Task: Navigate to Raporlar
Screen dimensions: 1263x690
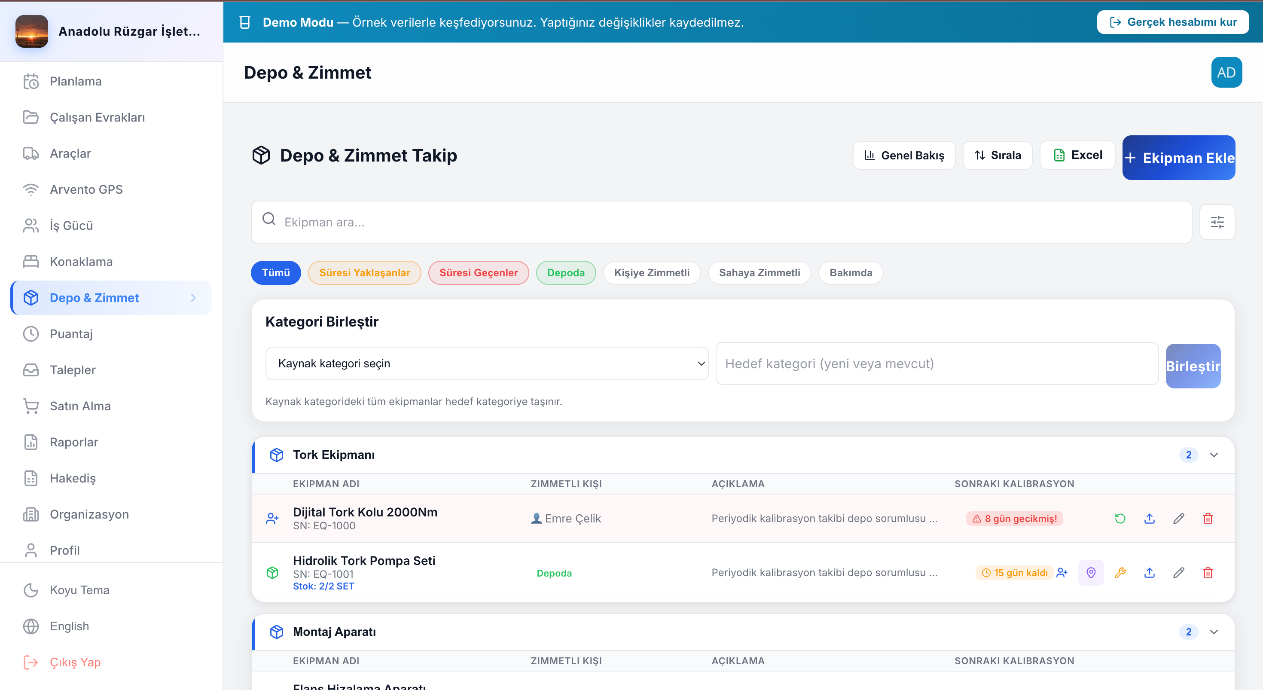Action: [x=111, y=443]
